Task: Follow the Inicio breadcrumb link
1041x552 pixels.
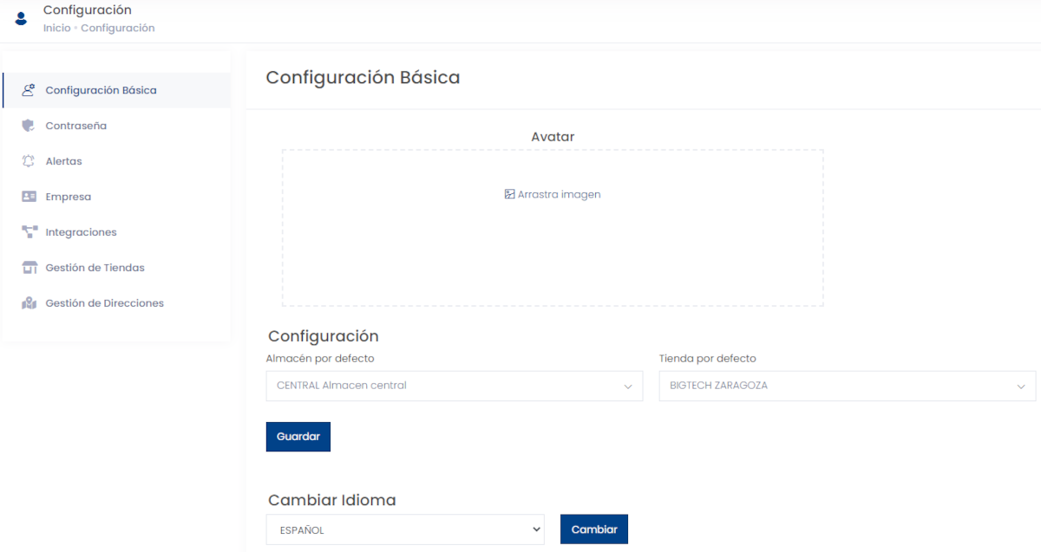Action: (x=57, y=28)
